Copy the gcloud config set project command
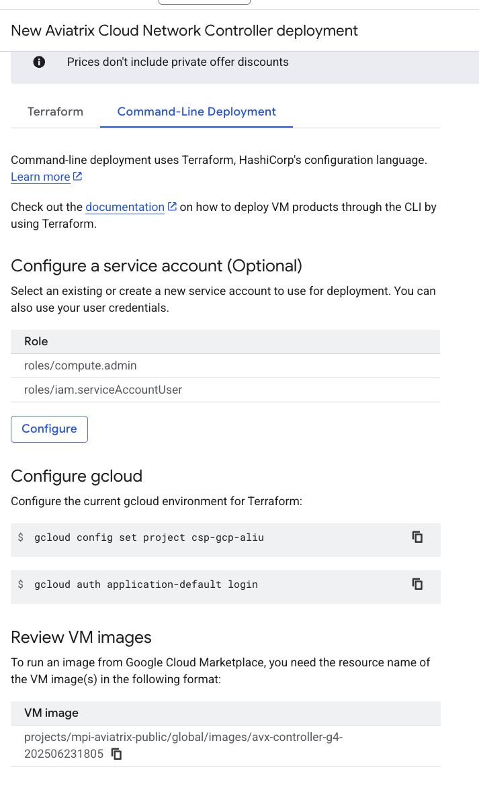479x792 pixels. coord(417,537)
